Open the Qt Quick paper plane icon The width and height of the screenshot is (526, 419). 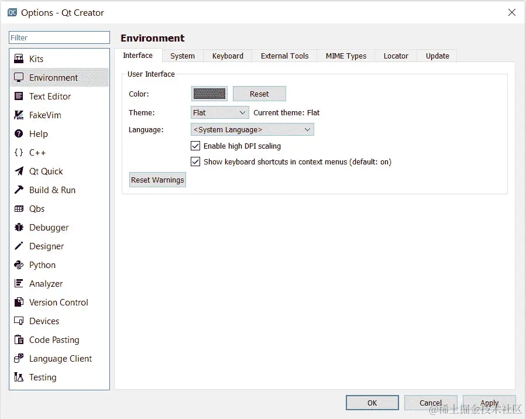[x=19, y=171]
